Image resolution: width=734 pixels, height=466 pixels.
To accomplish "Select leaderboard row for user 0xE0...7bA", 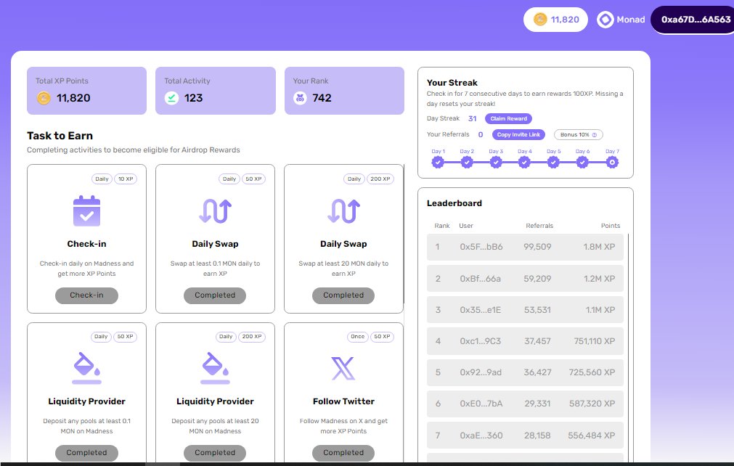I will coord(525,404).
